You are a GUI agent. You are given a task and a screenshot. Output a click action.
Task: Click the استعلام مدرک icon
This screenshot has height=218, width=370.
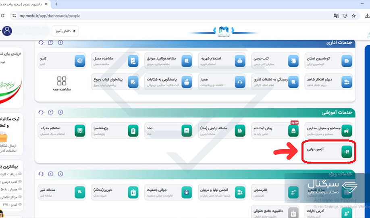[80, 131]
